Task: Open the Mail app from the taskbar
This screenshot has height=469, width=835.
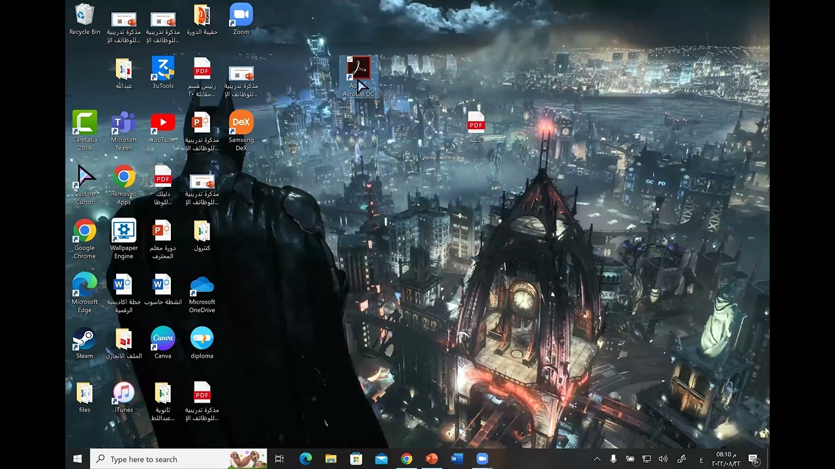Action: pyautogui.click(x=382, y=459)
